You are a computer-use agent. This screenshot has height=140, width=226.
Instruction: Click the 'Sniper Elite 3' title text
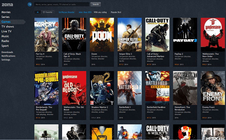(x=126, y=54)
